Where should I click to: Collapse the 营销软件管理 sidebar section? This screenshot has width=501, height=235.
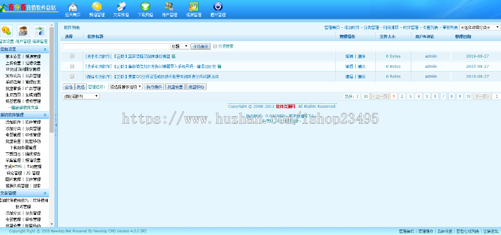coord(45,115)
